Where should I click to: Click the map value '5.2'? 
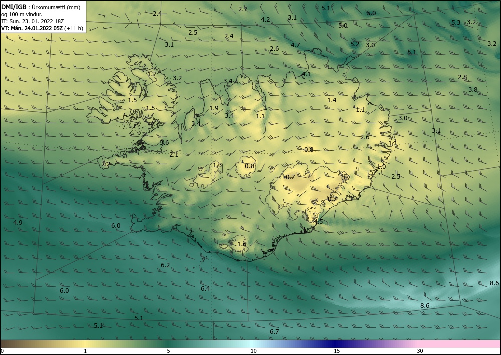[355, 44]
